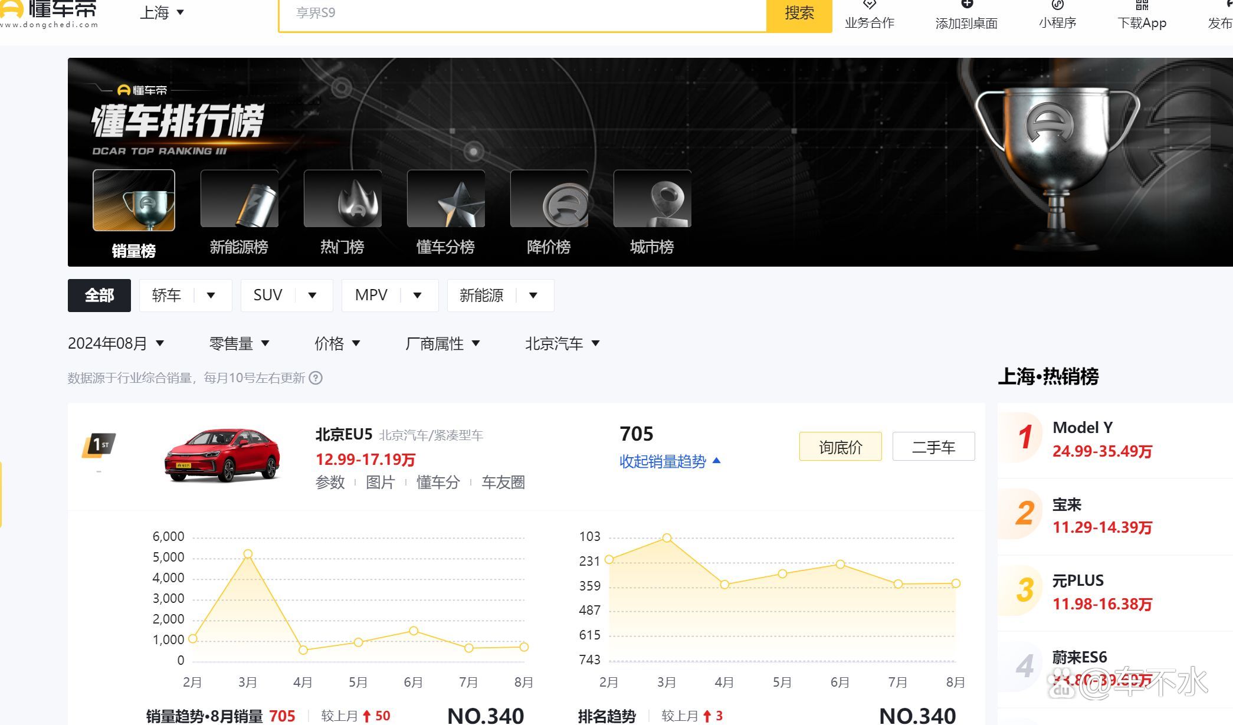Open the 懂车分榜 star icon

(x=446, y=199)
